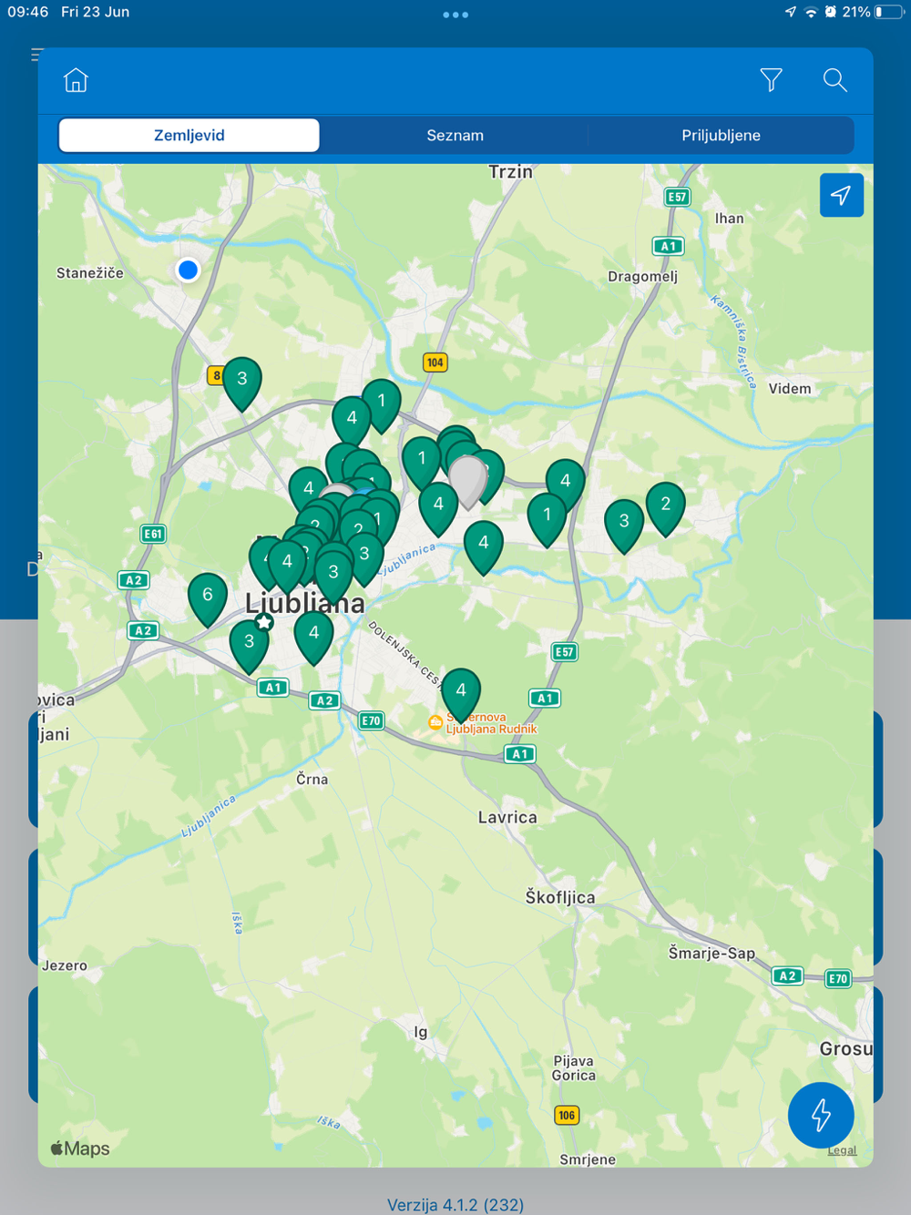Image resolution: width=911 pixels, height=1215 pixels.
Task: Tap the battery indicator in status bar
Action: [890, 12]
